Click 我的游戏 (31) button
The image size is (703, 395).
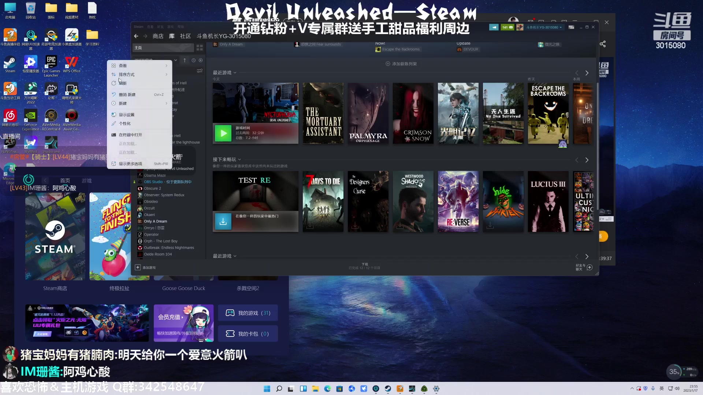pyautogui.click(x=248, y=313)
